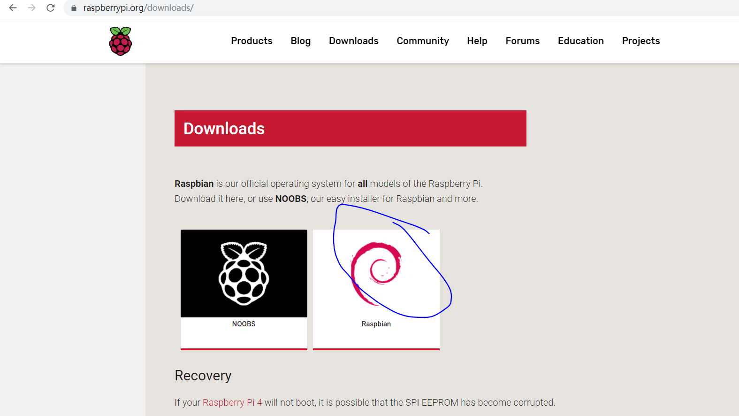Click the padlock site security icon
The image size is (739, 416).
click(74, 8)
